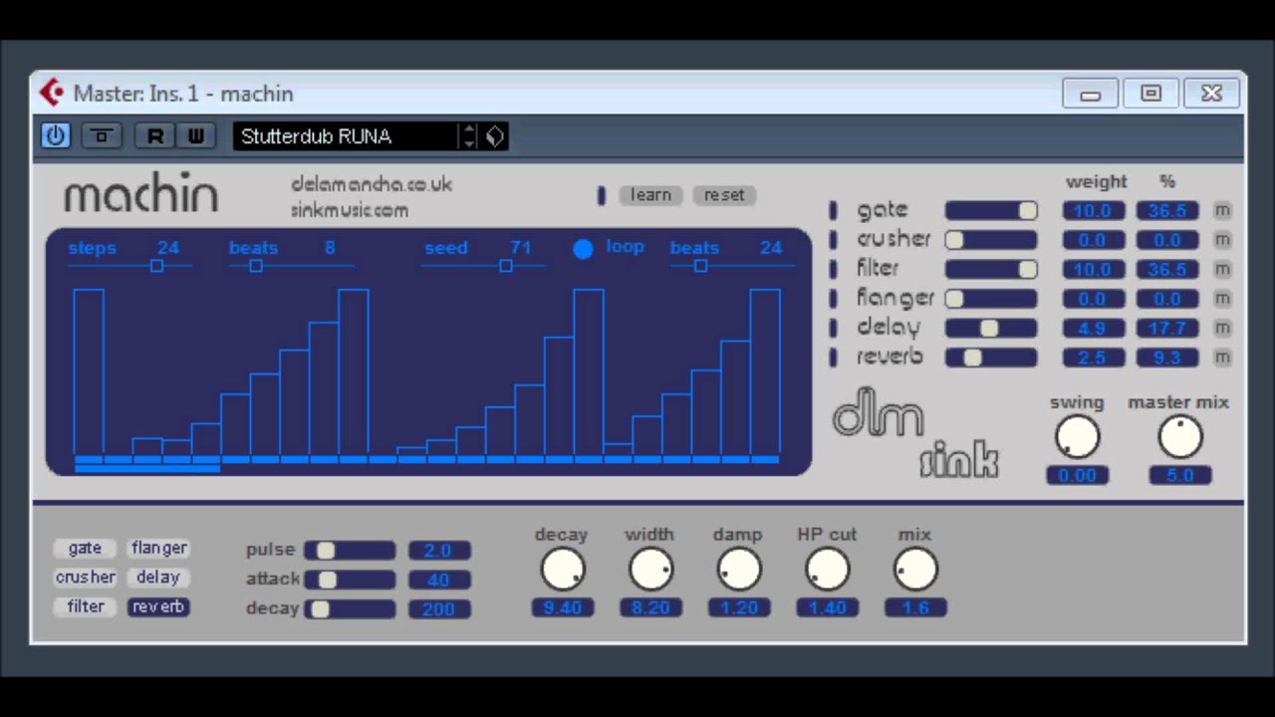Click the delay row m button

point(1222,329)
